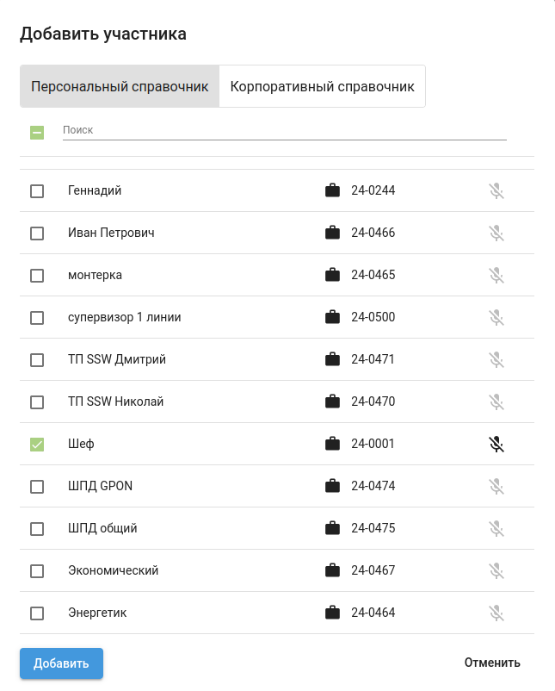The height and width of the screenshot is (691, 555).
Task: Click the briefcase icon next to 24-0471
Action: point(332,359)
